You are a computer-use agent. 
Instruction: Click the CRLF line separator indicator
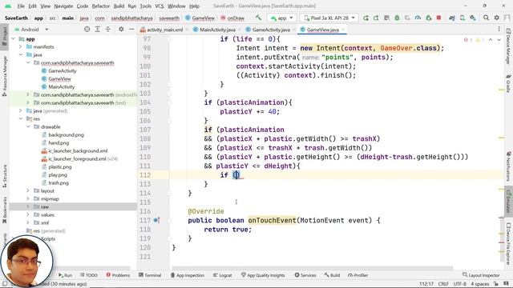(x=443, y=284)
